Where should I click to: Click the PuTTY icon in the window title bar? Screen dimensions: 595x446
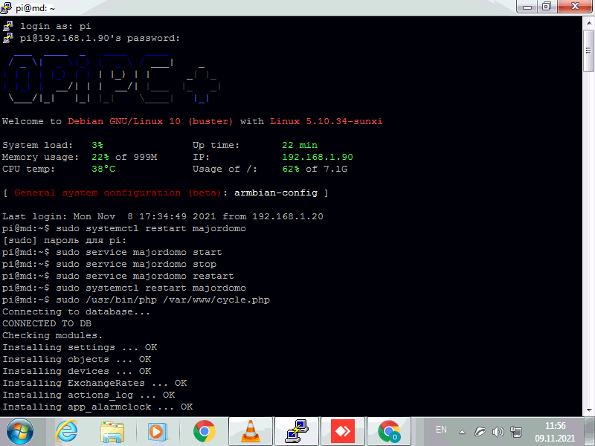[x=7, y=7]
